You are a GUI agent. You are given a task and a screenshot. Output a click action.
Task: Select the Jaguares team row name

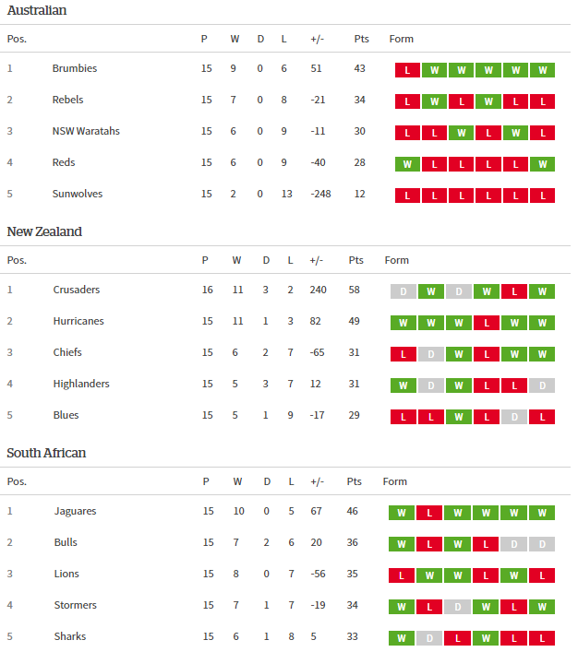point(75,511)
